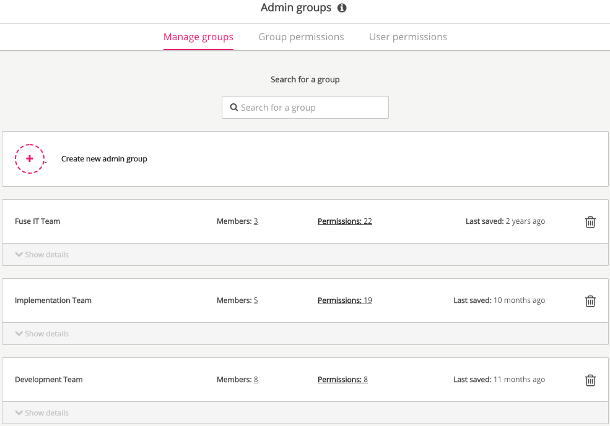Delete the Development Team group
Image resolution: width=610 pixels, height=426 pixels.
pyautogui.click(x=590, y=380)
